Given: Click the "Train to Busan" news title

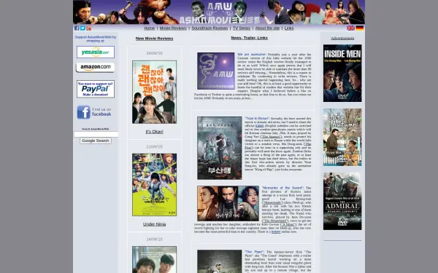Looking at the screenshot, I should point(257,119).
